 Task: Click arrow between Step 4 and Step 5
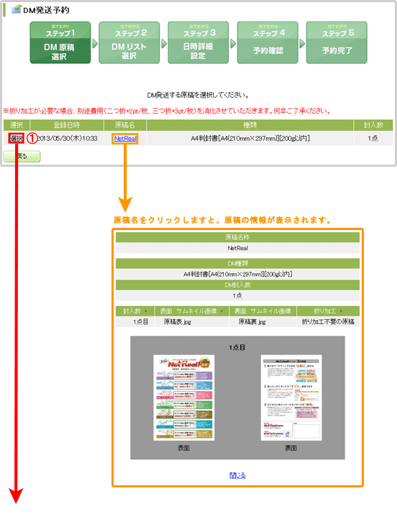[x=302, y=44]
